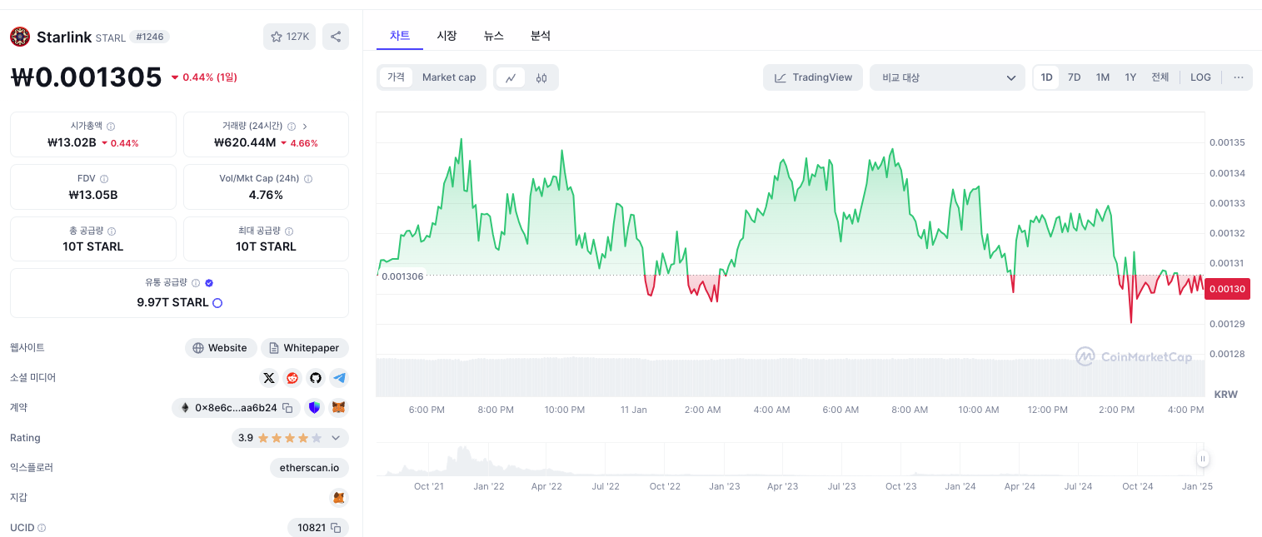
Task: Click info icon next to 시가총액
Action: [x=111, y=127]
